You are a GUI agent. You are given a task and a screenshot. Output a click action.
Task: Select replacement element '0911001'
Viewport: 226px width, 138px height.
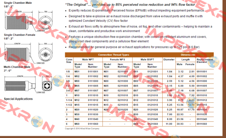click(x=202, y=71)
